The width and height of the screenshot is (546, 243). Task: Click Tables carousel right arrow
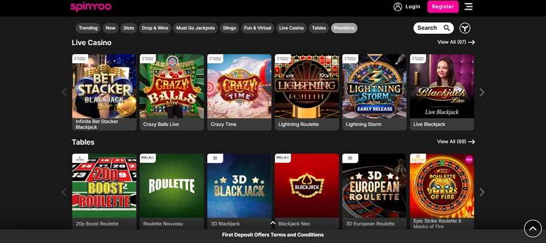tap(481, 192)
